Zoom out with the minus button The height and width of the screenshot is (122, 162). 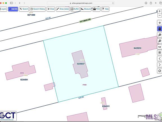click(x=160, y=15)
